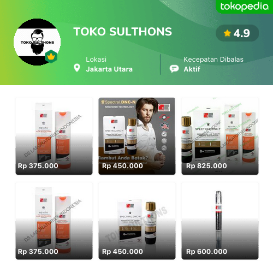Click the chat bubble reply speed icon
The image size is (273, 273).
coord(174,69)
